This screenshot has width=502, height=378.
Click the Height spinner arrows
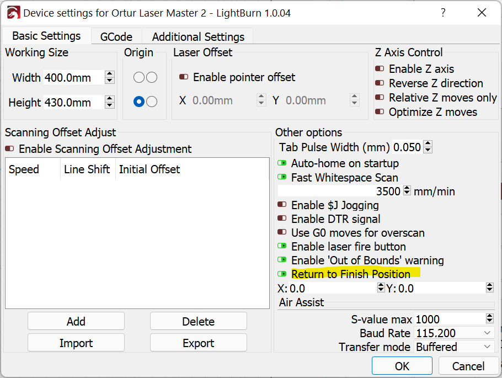109,102
